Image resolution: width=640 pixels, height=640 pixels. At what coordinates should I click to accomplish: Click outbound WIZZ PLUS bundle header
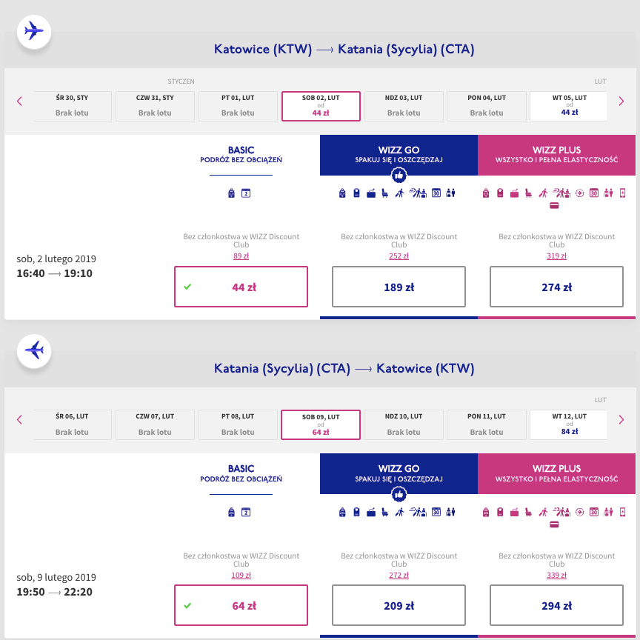click(x=557, y=155)
